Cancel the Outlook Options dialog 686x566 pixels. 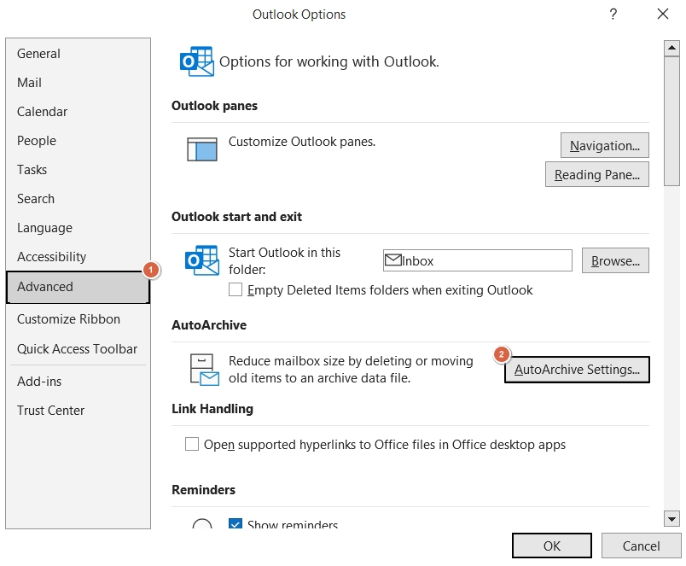pos(641,546)
